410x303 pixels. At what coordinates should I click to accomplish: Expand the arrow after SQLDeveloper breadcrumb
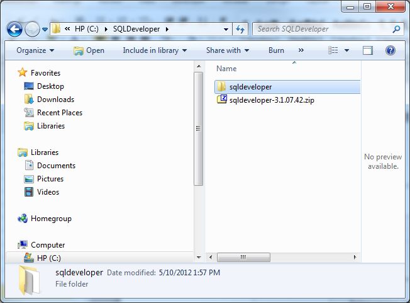click(x=167, y=29)
